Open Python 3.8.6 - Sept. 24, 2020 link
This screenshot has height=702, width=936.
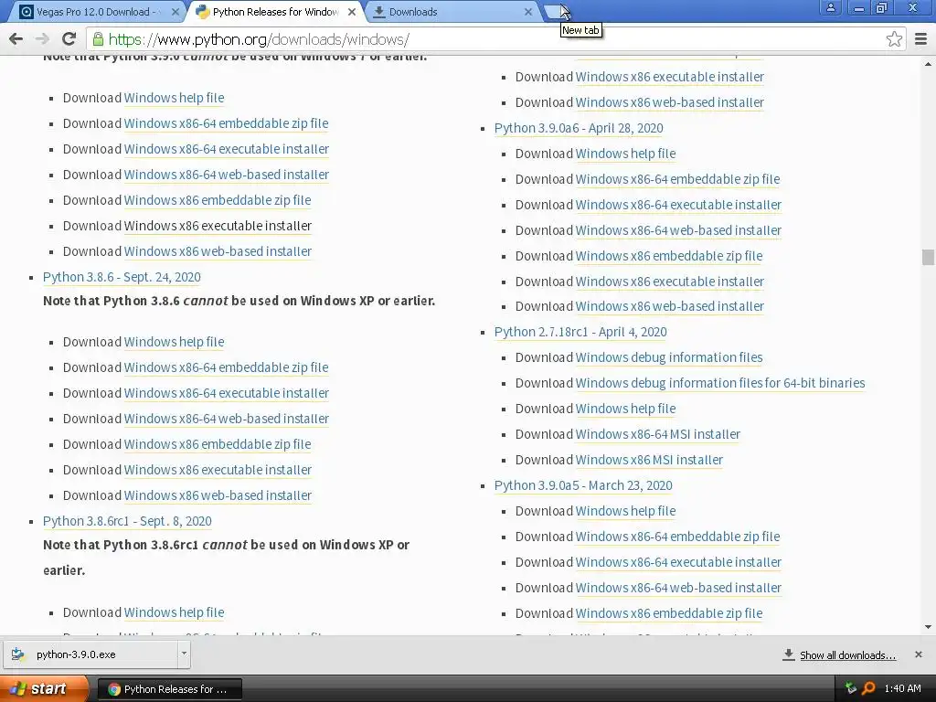(x=122, y=277)
